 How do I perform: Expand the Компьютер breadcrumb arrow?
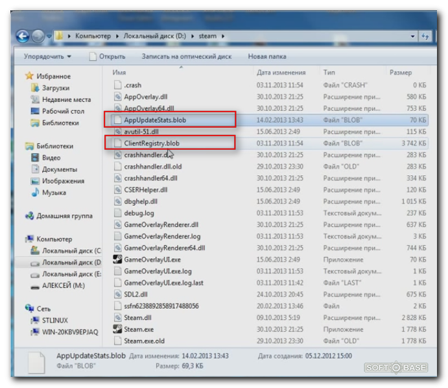(117, 36)
